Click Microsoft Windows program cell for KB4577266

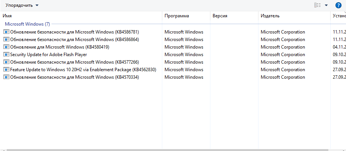184,62
